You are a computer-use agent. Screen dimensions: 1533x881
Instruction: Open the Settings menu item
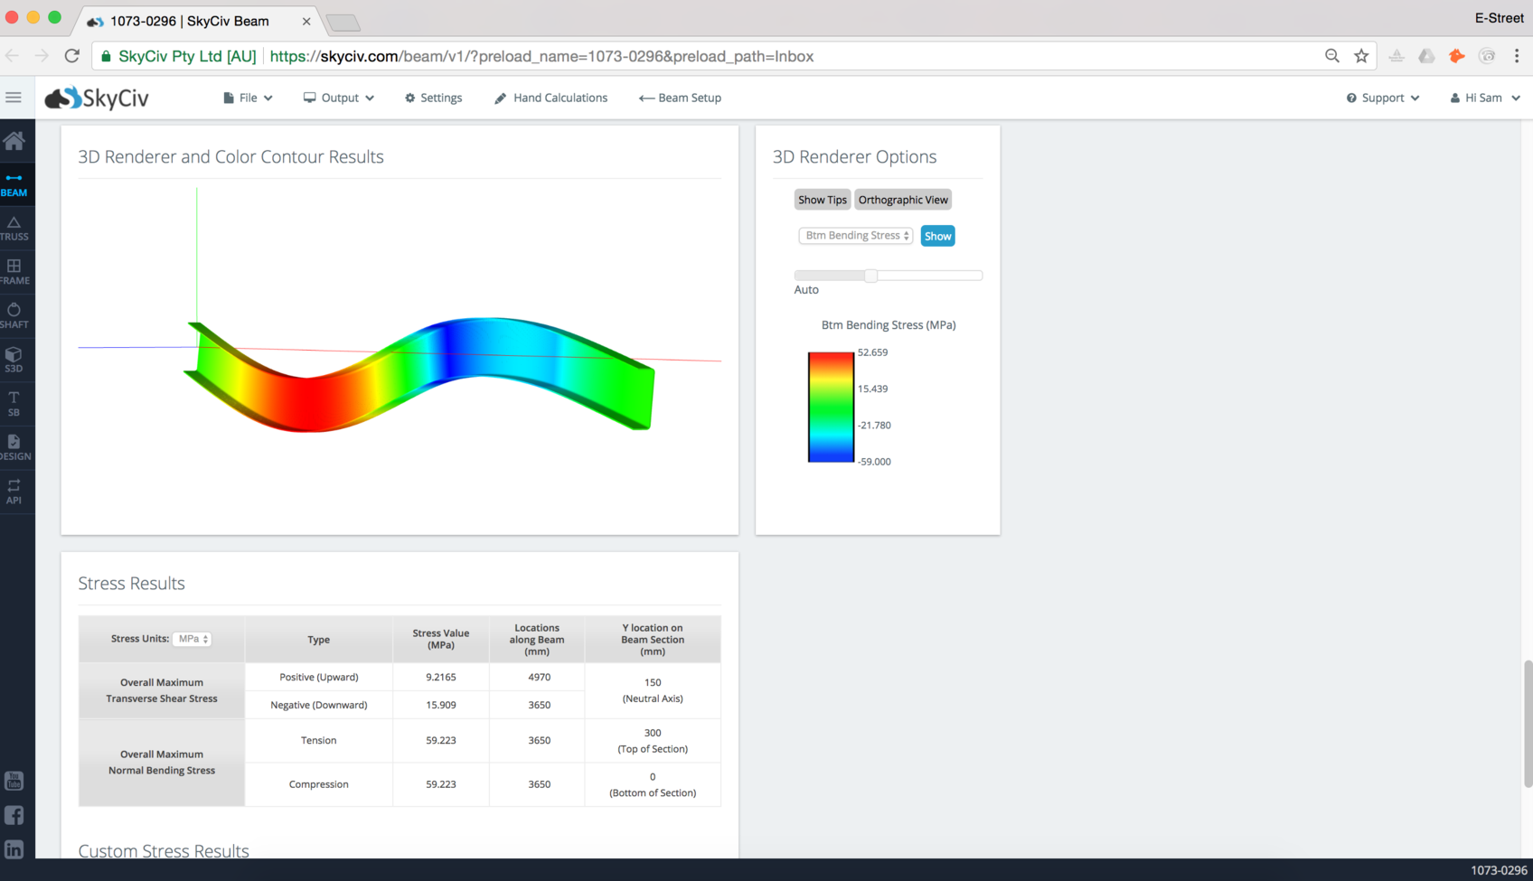tap(434, 98)
